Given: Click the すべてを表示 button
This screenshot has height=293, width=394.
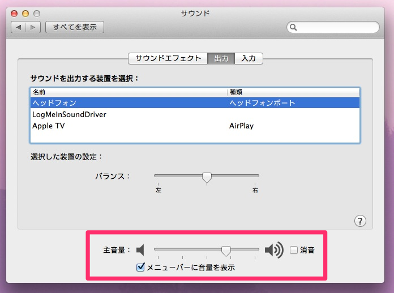Looking at the screenshot, I should pyautogui.click(x=75, y=27).
